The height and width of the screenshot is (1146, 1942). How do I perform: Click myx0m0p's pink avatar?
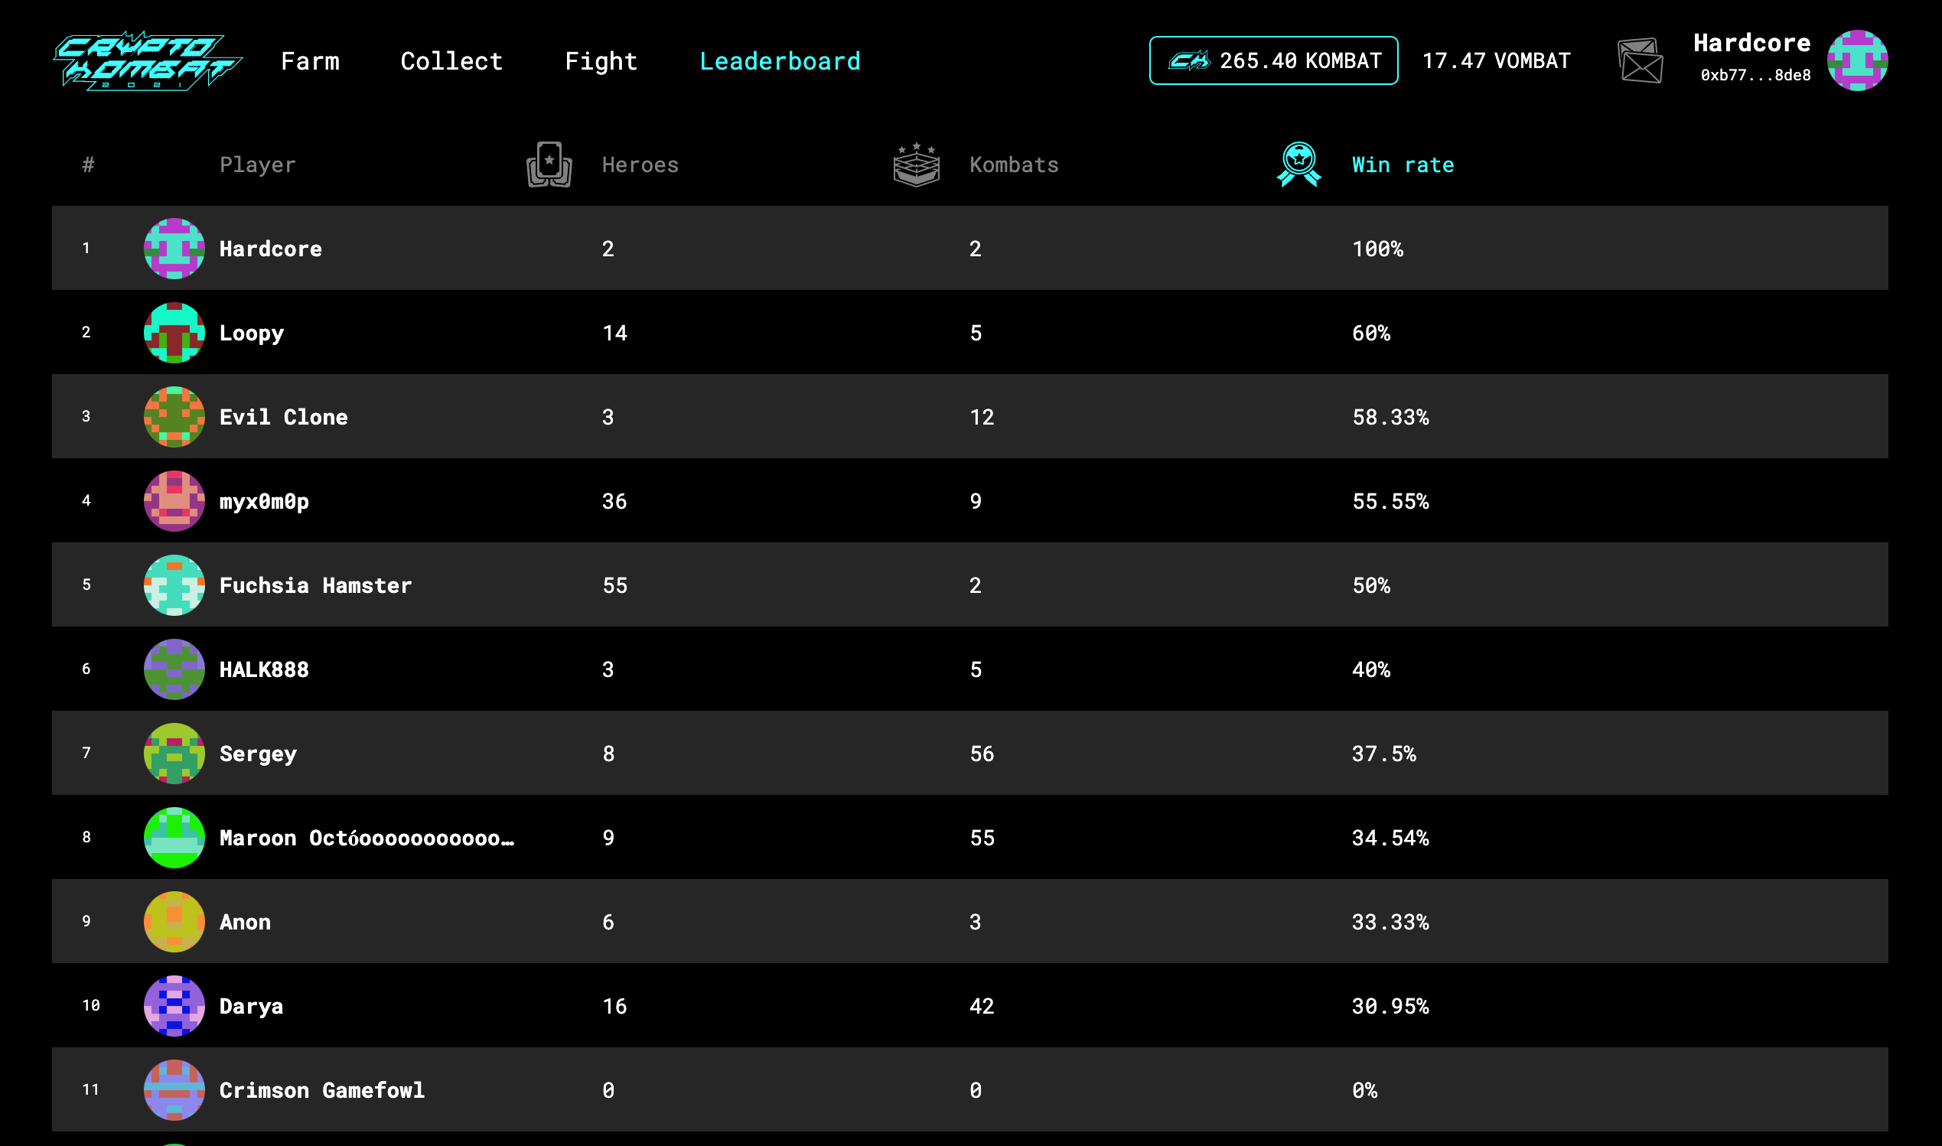click(174, 501)
